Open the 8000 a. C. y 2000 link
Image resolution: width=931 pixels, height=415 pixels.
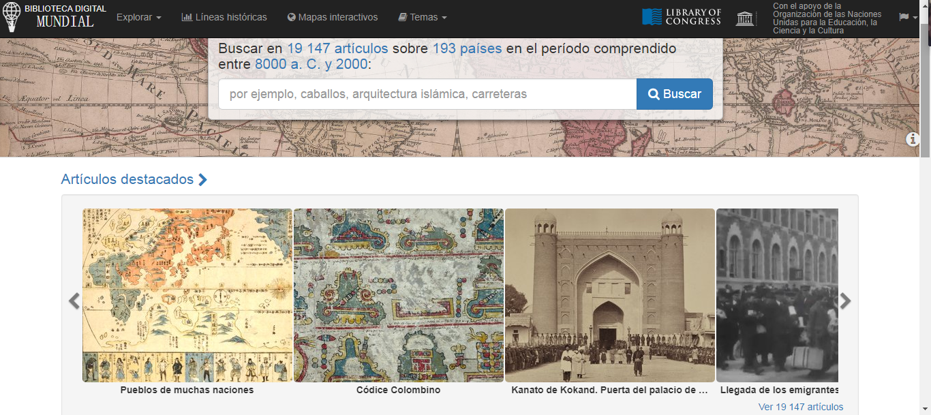coord(311,65)
